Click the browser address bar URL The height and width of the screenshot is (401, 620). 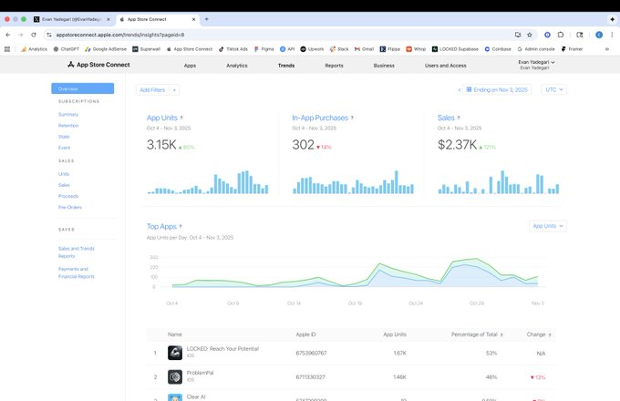click(x=119, y=35)
